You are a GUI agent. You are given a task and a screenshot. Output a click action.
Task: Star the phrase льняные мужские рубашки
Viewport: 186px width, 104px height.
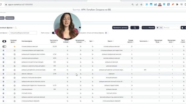click(x=15, y=58)
